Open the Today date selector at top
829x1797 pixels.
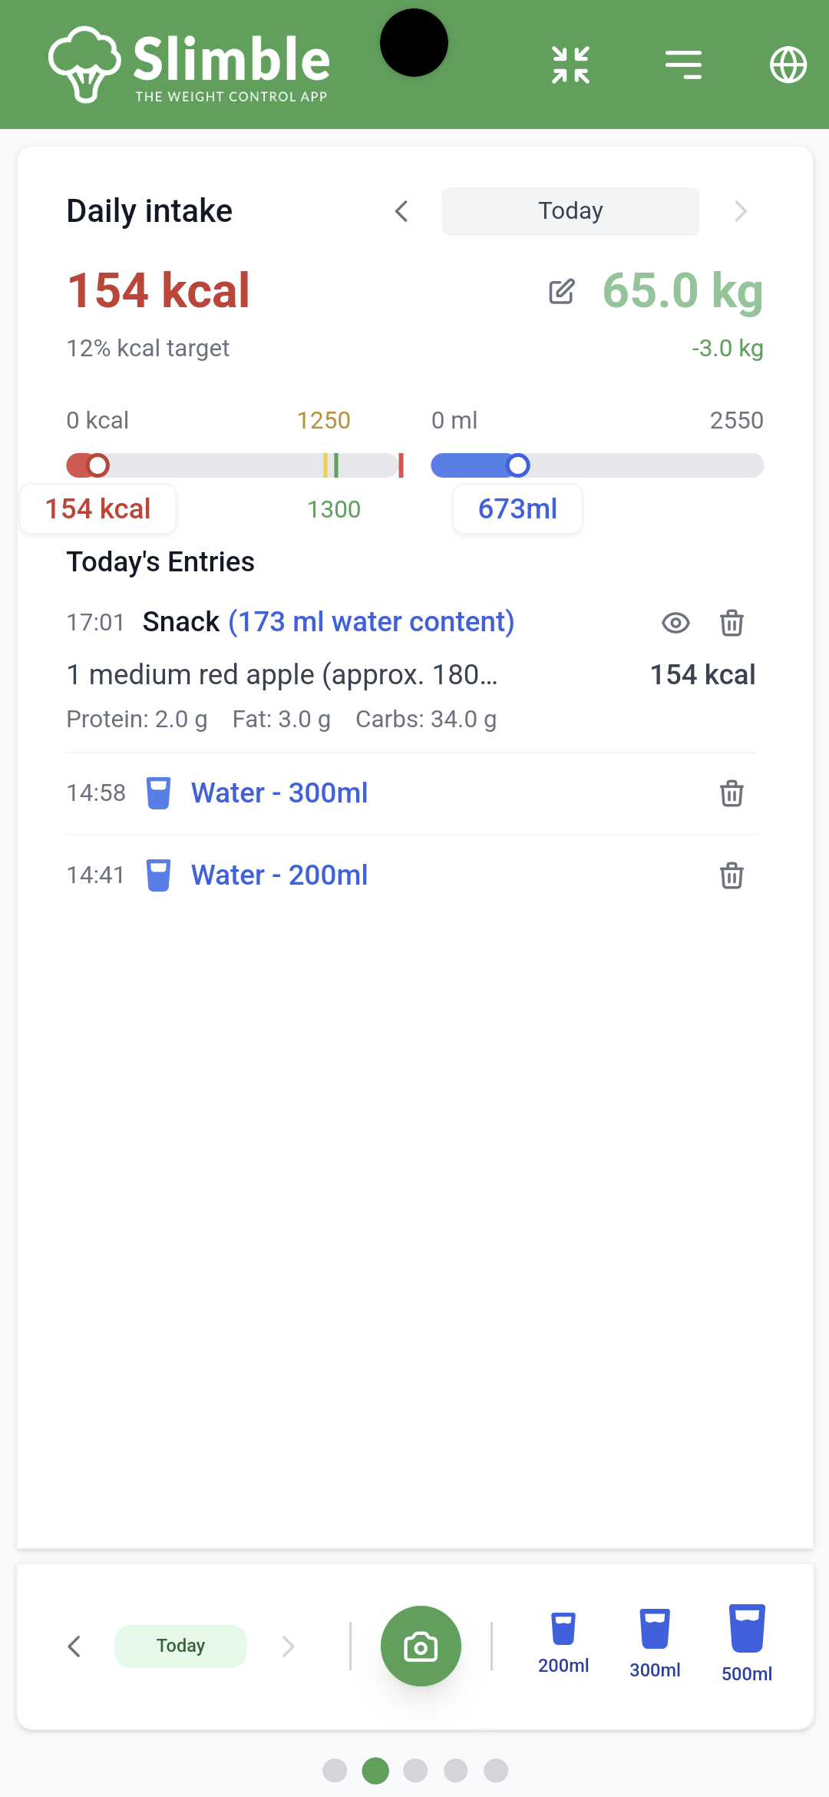point(570,211)
